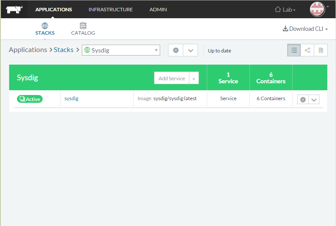
Task: Click the stop icon beside stack selector
Action: tap(176, 50)
